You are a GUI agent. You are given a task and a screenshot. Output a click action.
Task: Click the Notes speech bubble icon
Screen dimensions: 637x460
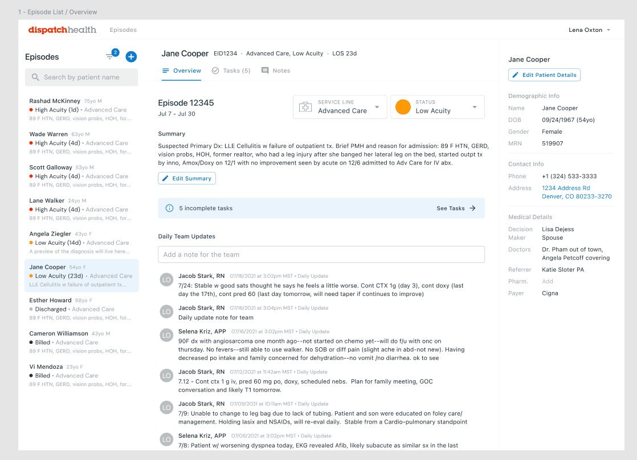tap(265, 71)
